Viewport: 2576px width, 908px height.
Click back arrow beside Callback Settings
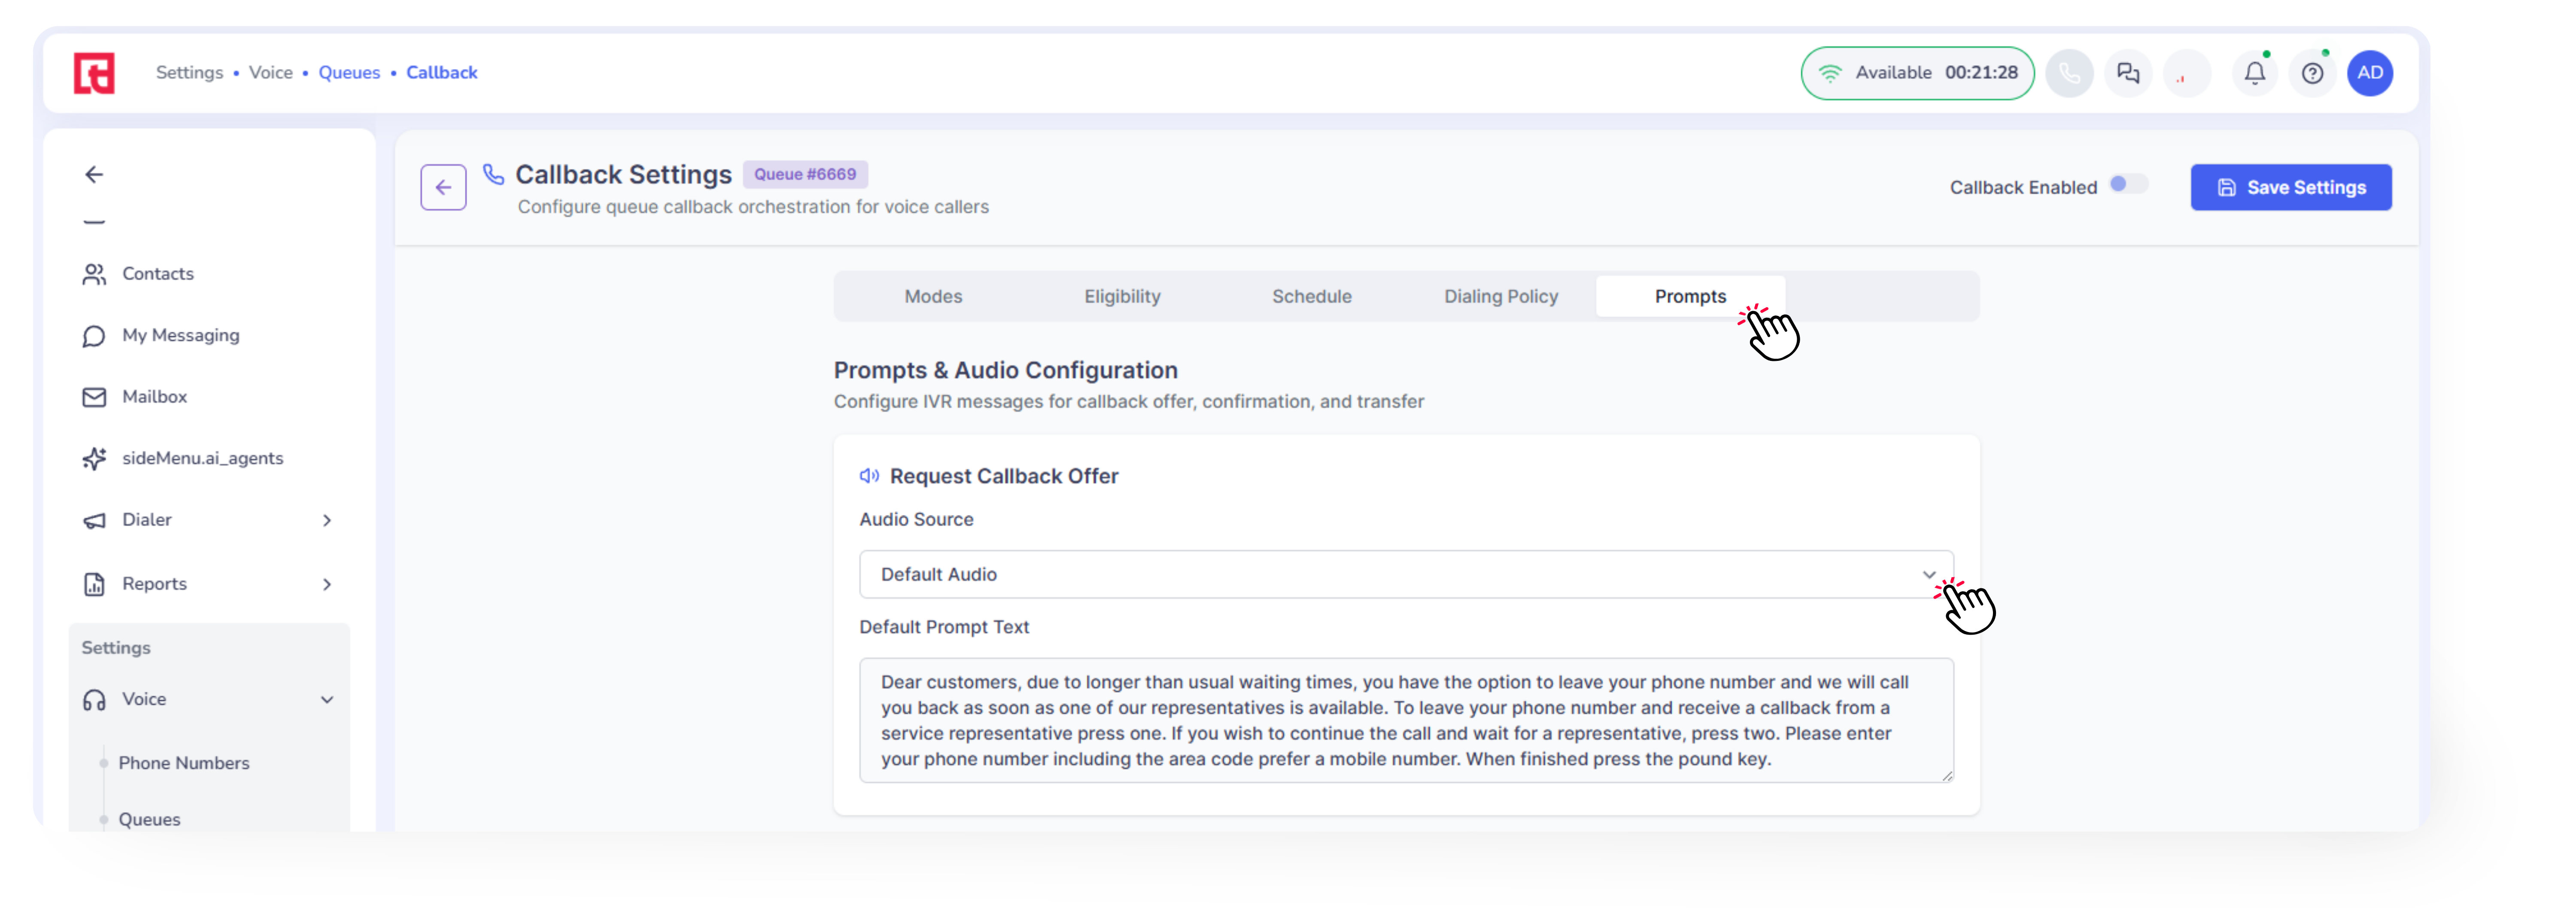click(x=443, y=187)
